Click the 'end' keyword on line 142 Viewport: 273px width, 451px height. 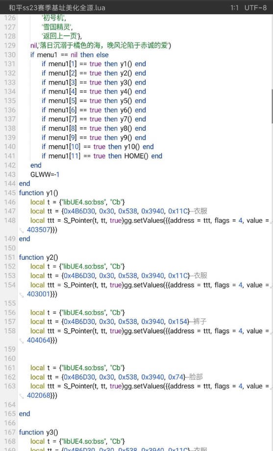pos(36,165)
